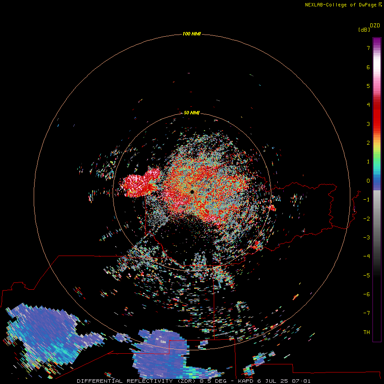The width and height of the screenshot is (384, 384).
Task: Click the -2 value on the color scale
Action: coord(367,219)
